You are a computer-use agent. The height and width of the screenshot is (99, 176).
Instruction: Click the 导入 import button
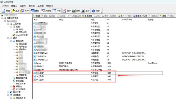click(x=121, y=16)
